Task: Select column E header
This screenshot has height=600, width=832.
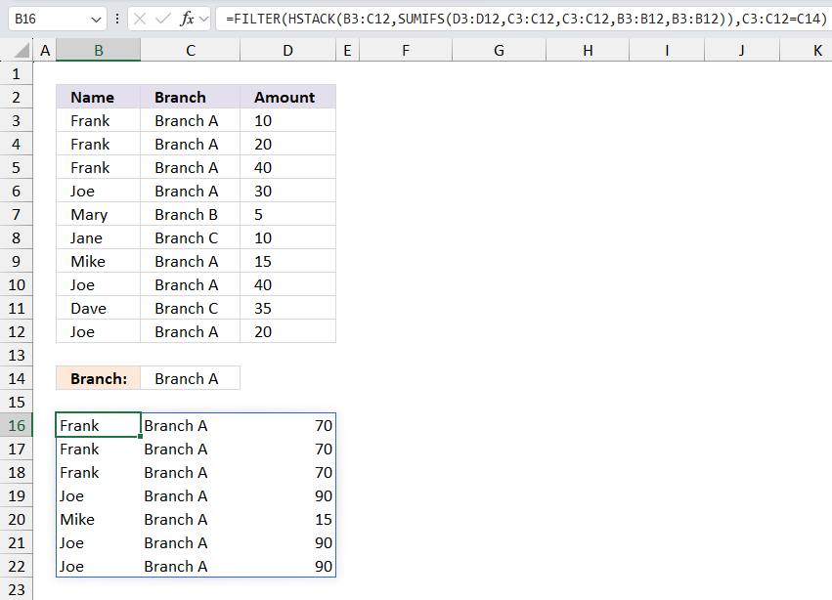Action: (x=347, y=51)
